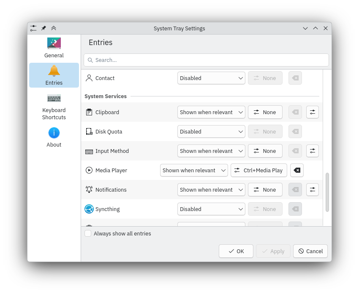Open Input Method configure settings icon
This screenshot has height=294, width=359.
click(x=312, y=151)
